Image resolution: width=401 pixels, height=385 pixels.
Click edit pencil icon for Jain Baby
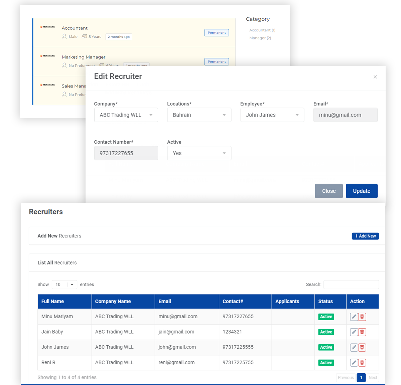point(354,332)
